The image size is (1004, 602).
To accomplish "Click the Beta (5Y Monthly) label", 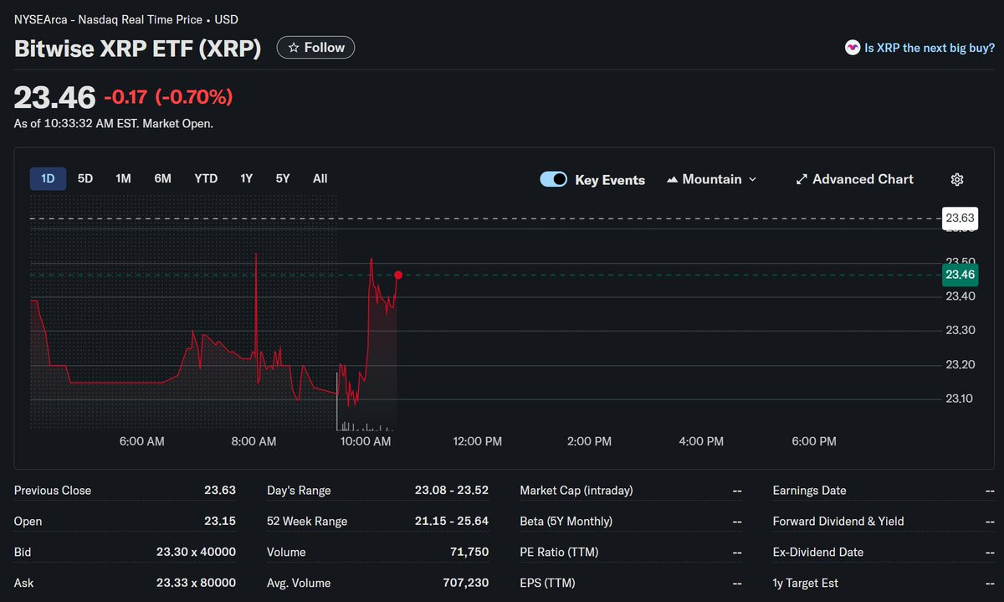I will (x=566, y=522).
